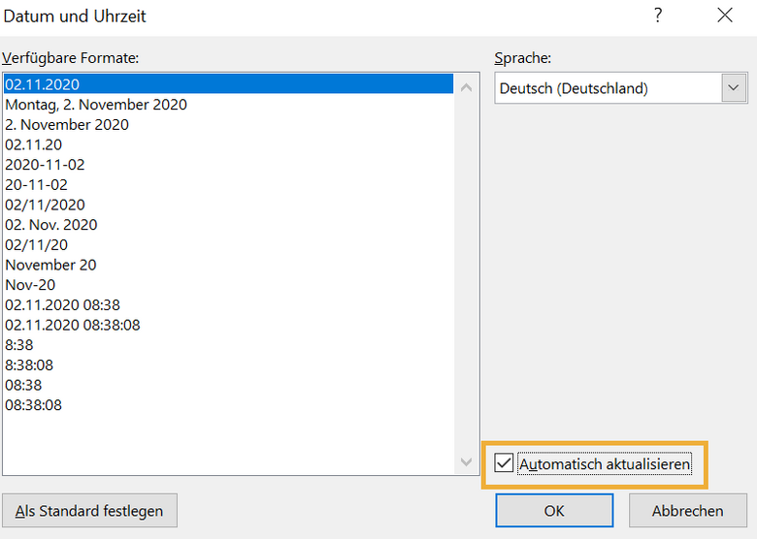Select the format 02.11.2020
The height and width of the screenshot is (539, 757).
click(228, 84)
